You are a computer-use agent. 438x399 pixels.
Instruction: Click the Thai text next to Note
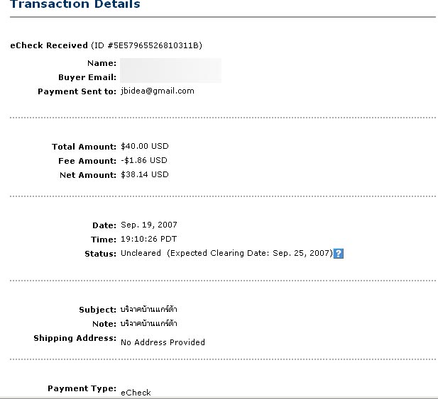pos(149,323)
